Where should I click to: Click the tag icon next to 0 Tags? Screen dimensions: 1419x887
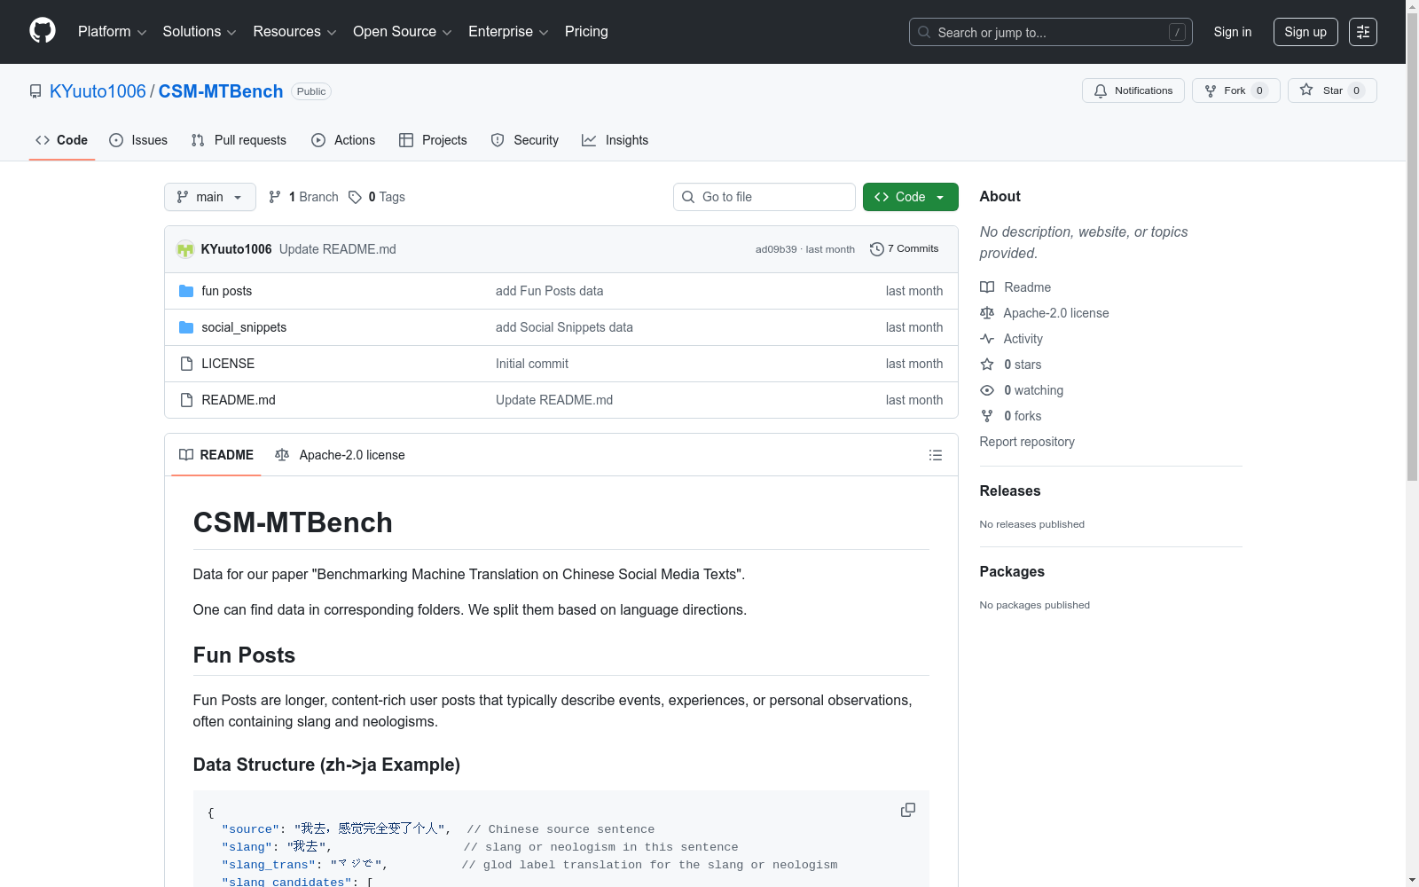coord(355,197)
